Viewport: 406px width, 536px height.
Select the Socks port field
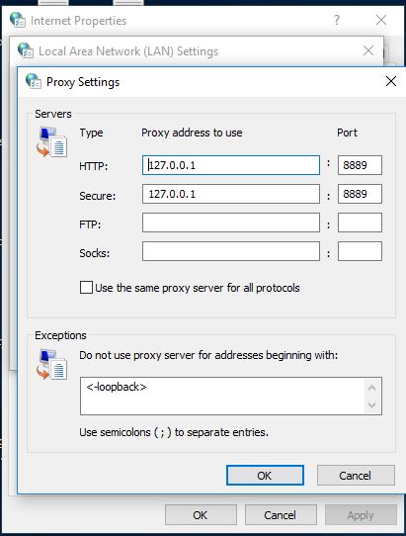point(360,251)
